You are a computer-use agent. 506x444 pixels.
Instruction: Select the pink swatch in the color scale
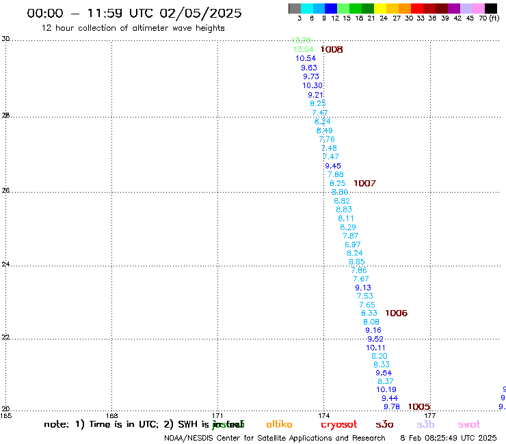(x=479, y=8)
